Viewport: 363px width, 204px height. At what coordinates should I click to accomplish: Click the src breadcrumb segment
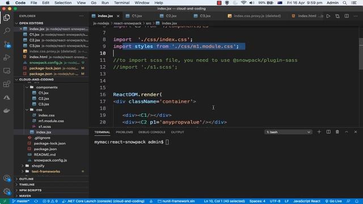pyautogui.click(x=149, y=23)
